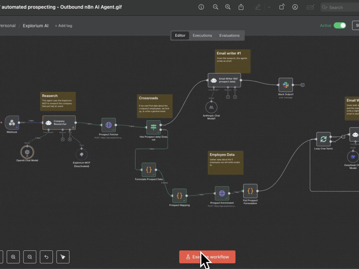
Task: Open the Personal breadcrumb link
Action: pyautogui.click(x=7, y=25)
